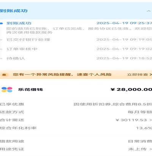Click the 借款用途 label
This screenshot has width=152, height=156.
(12, 141)
